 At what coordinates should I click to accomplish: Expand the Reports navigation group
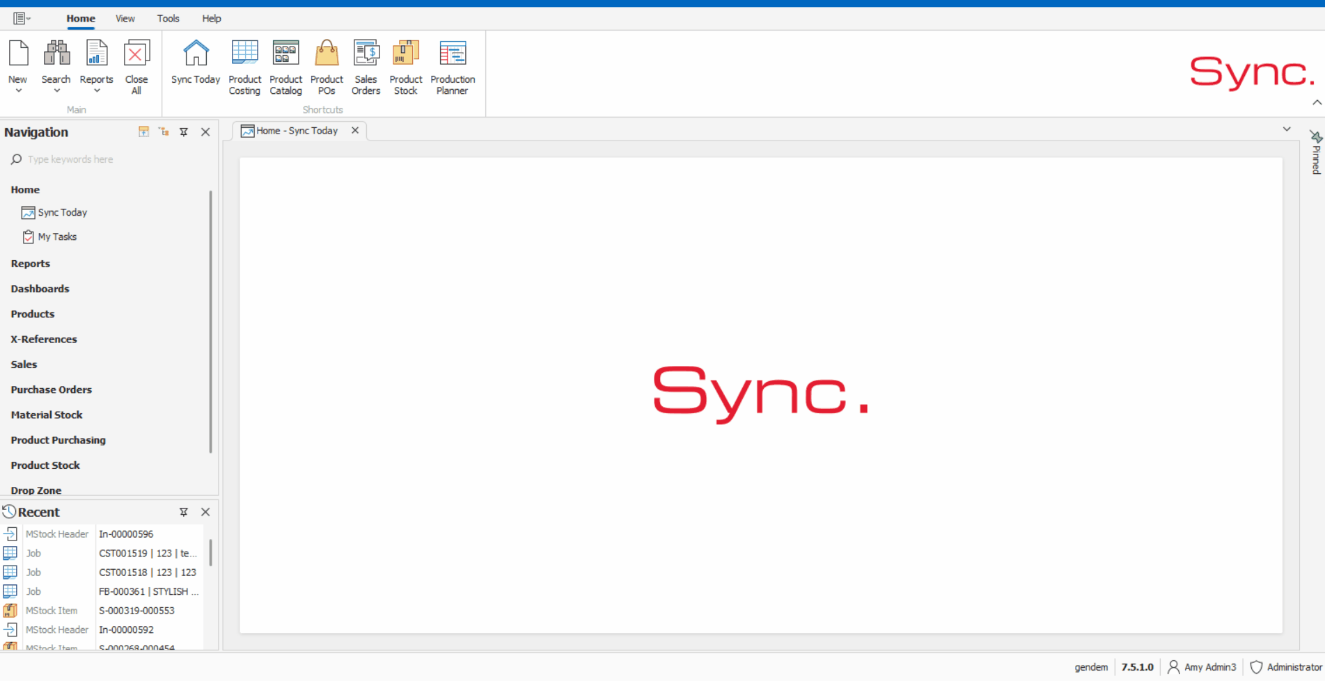(x=31, y=264)
